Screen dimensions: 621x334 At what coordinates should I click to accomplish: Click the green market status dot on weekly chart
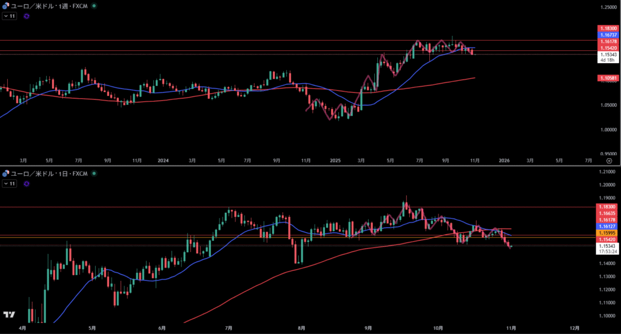pyautogui.click(x=94, y=5)
